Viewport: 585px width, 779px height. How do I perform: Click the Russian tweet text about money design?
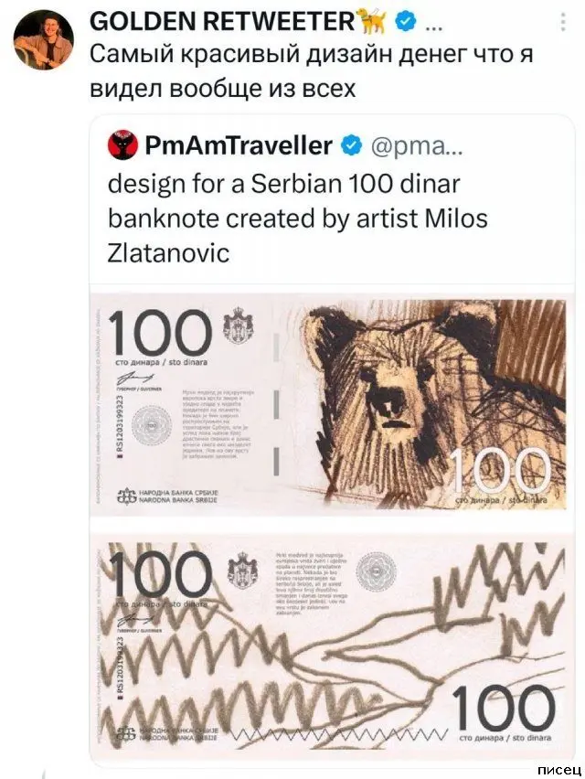311,71
